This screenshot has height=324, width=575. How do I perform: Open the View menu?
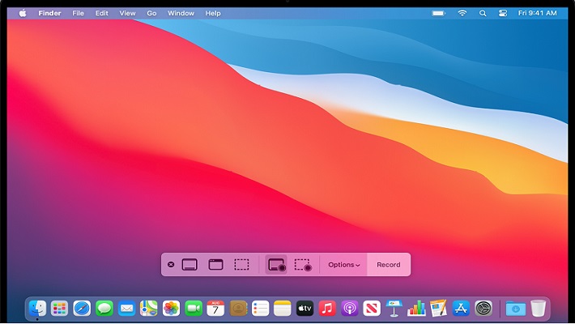click(127, 13)
